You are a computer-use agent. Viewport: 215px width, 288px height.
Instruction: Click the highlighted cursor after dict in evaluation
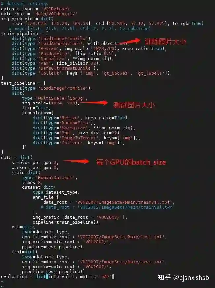coord(47,276)
